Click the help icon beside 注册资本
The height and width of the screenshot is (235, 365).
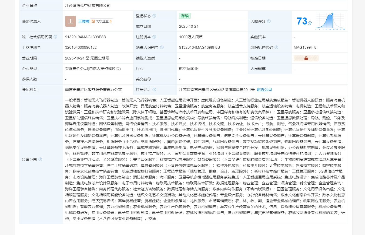(154, 37)
